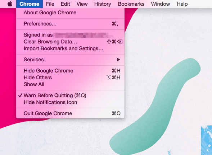
Task: Choose Quit Google Chrome
Action: (70, 113)
